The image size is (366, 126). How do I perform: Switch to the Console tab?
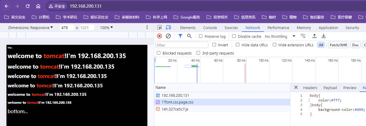pyautogui.click(x=210, y=28)
